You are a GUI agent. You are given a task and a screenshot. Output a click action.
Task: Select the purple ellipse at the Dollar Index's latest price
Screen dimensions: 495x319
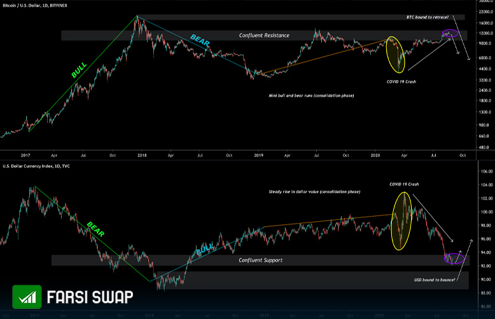pos(454,259)
